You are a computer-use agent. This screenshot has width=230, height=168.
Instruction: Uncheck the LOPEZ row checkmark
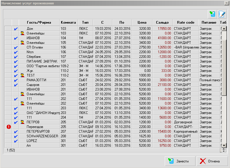tap(16, 141)
